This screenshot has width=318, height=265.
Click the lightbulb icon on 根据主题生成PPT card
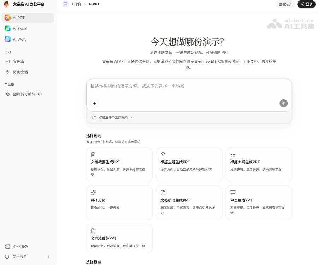163,154
